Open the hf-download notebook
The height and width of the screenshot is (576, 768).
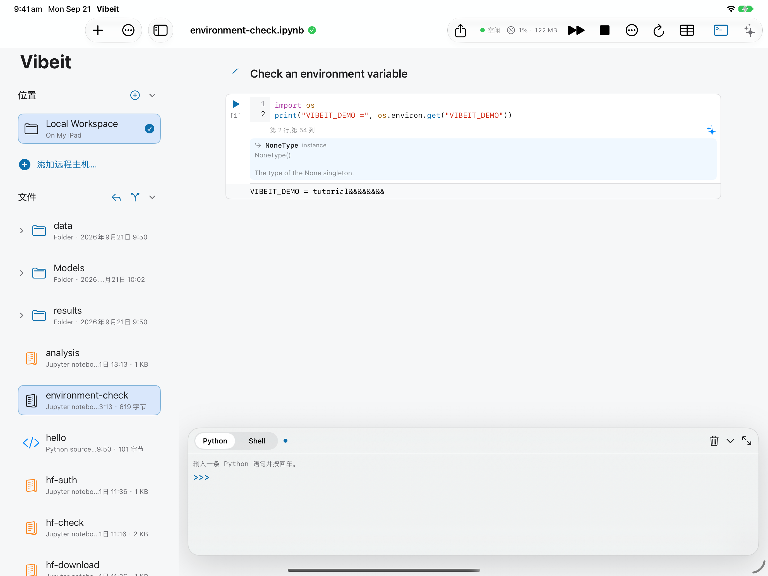(x=89, y=568)
